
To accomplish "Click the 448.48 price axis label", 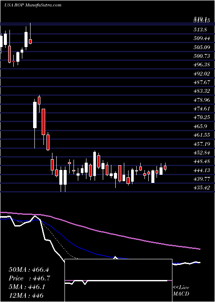I will click(x=201, y=162).
